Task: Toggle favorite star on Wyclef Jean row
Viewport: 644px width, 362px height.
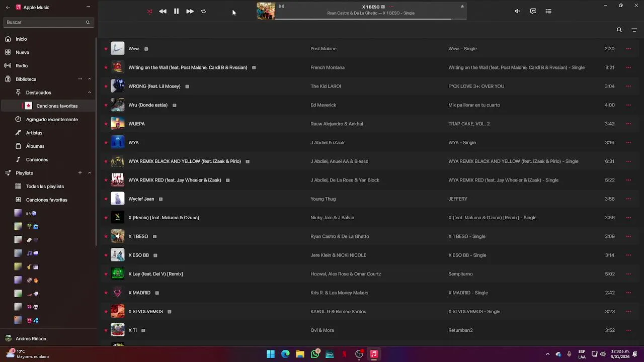Action: [106, 199]
